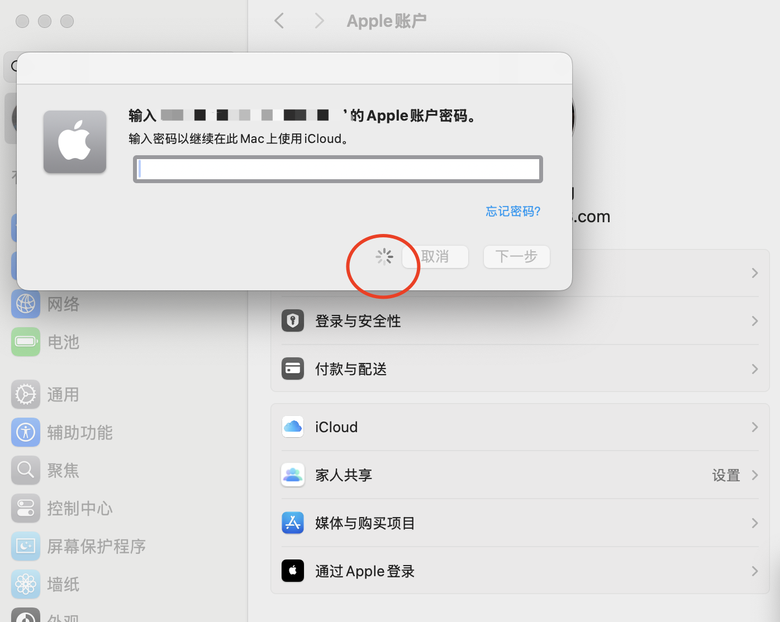
Task: Select the 聚焦 magnifier icon in sidebar
Action: click(x=26, y=470)
